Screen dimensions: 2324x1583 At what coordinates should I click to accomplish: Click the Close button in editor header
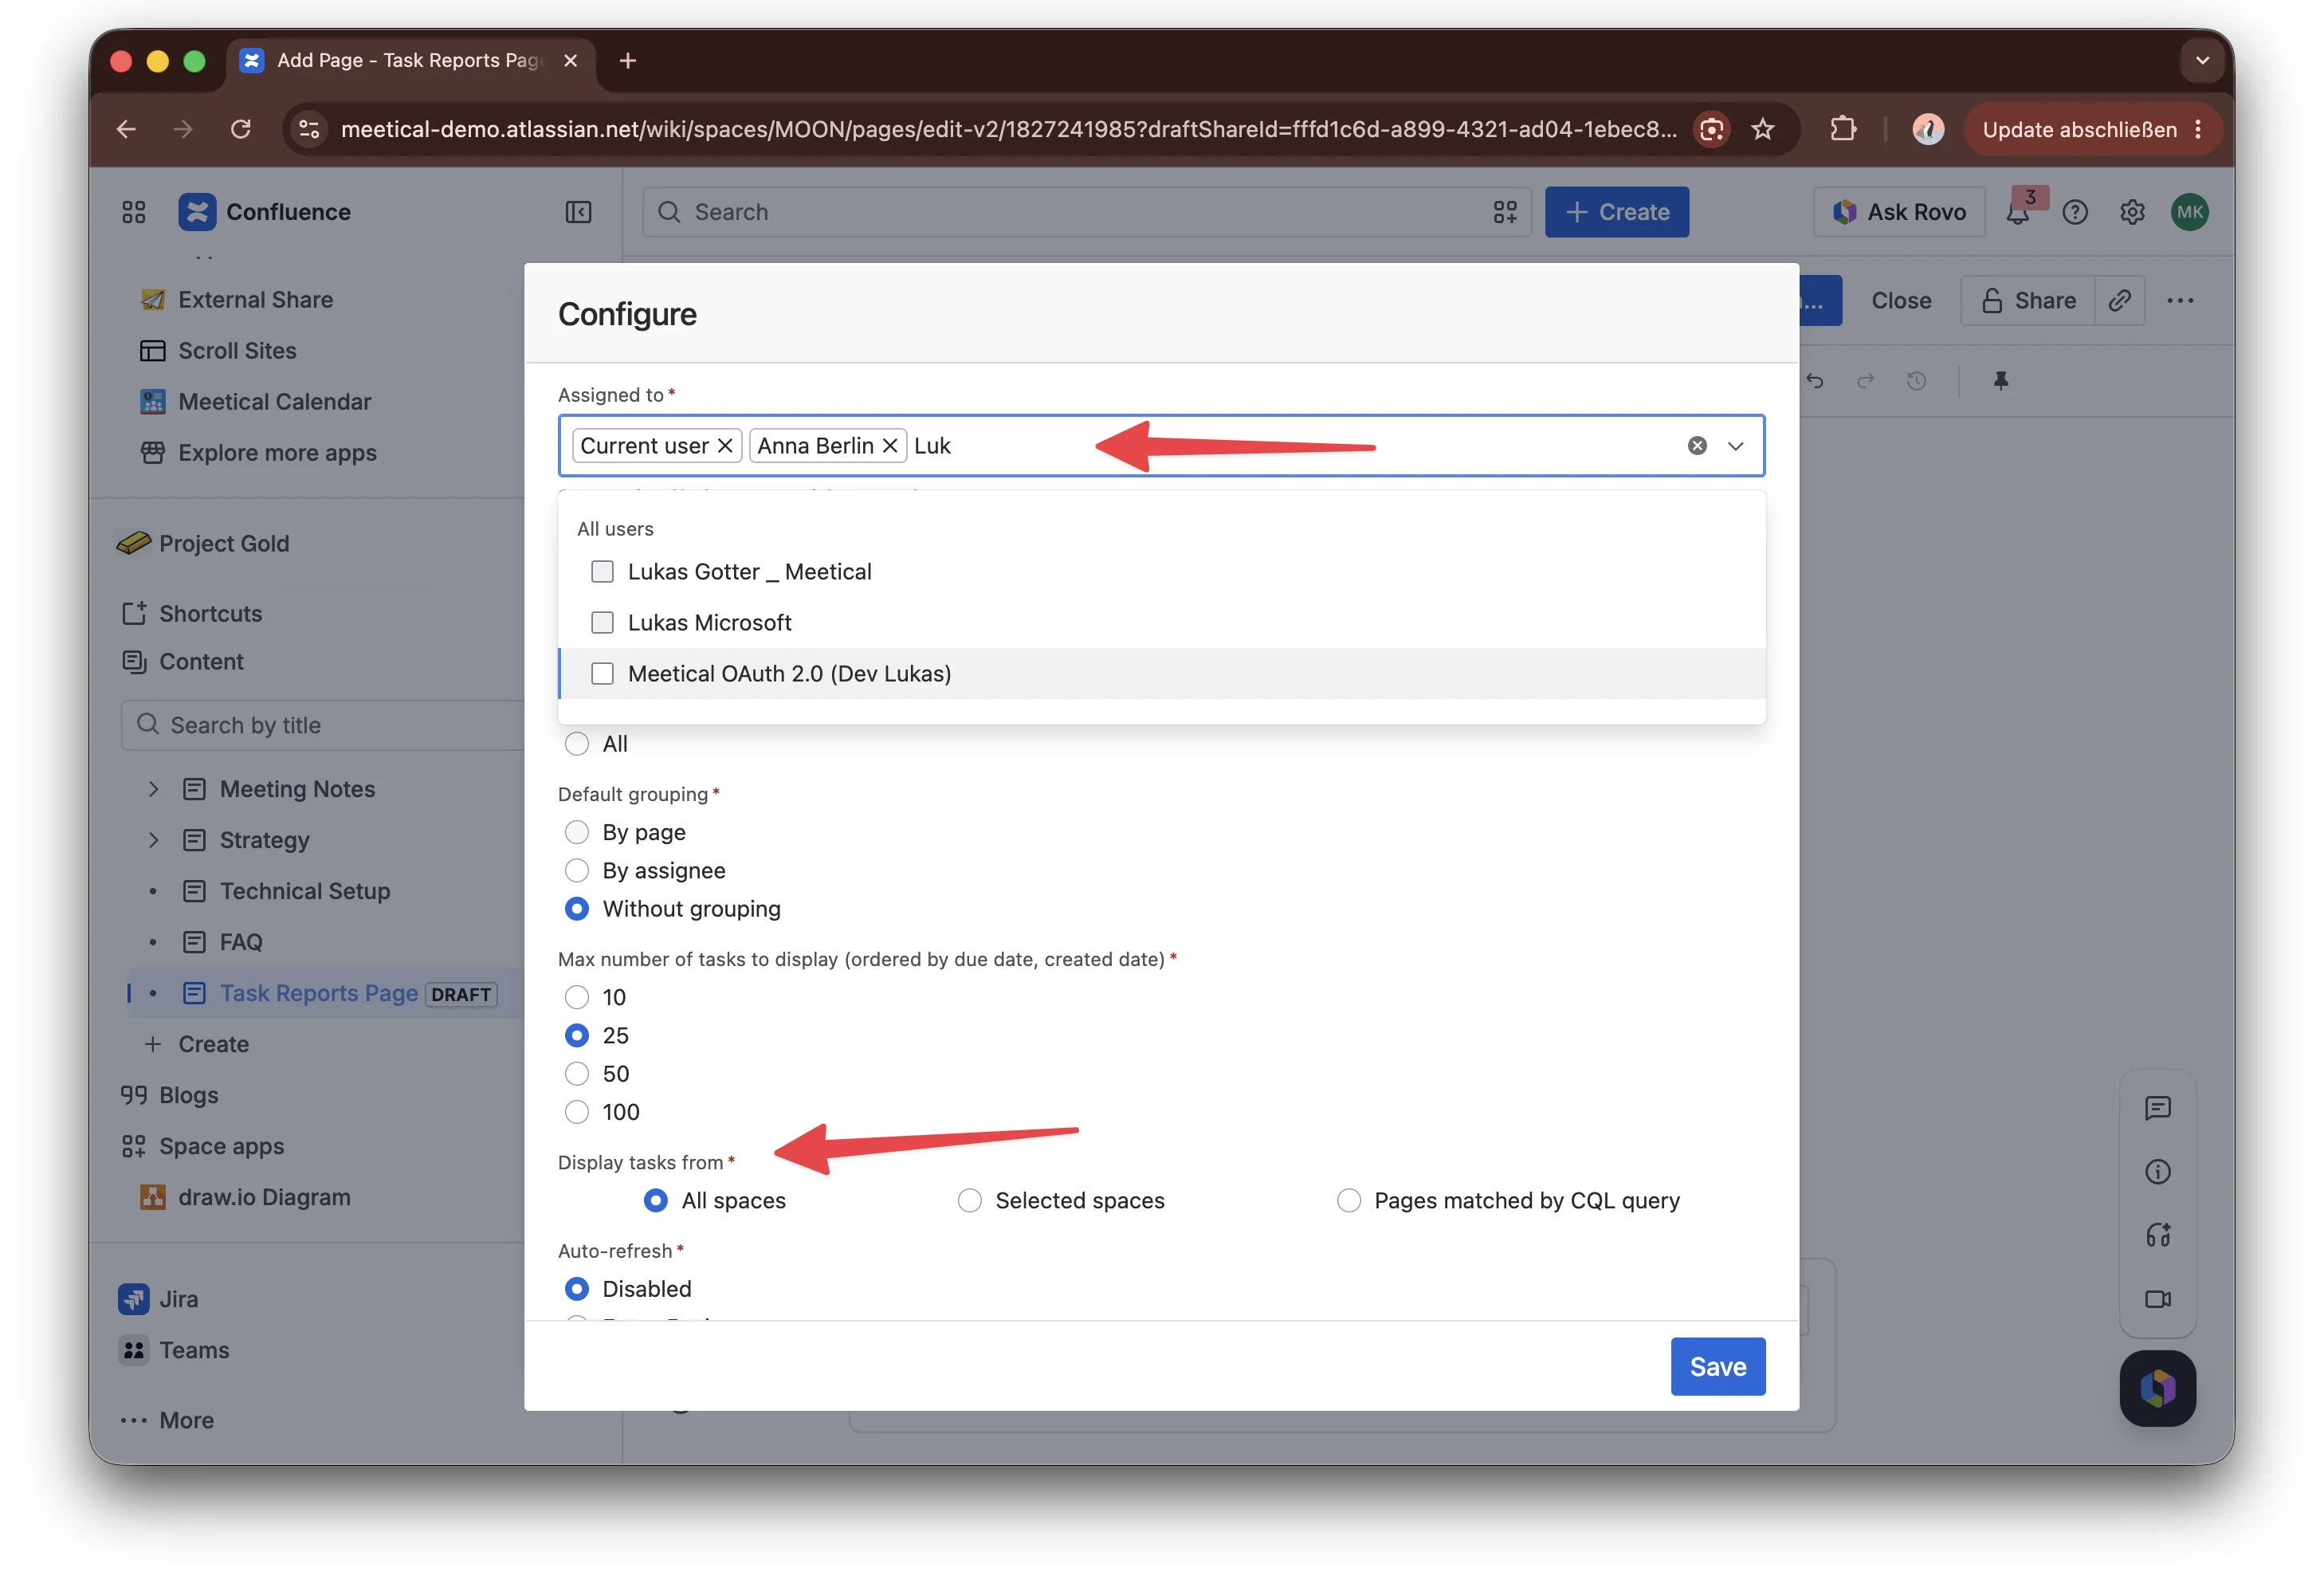point(1900,300)
